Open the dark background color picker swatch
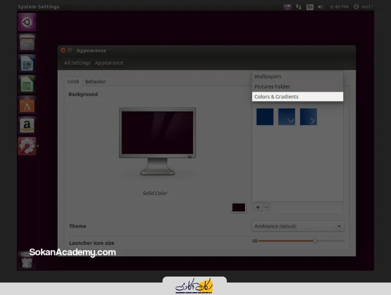The width and height of the screenshot is (391, 295). (x=239, y=207)
